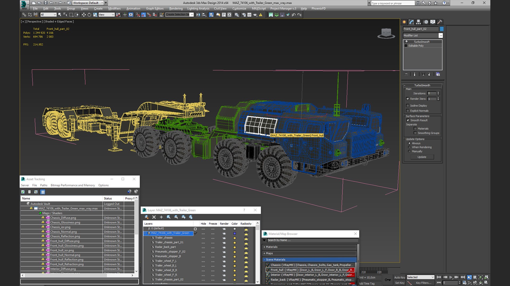Image resolution: width=510 pixels, height=286 pixels.
Task: Toggle Smooth Result checkbox
Action: pos(408,120)
